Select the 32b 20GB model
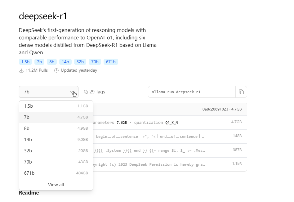 coord(56,151)
